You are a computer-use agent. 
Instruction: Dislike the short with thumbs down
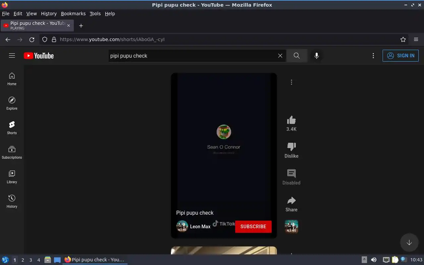click(x=291, y=146)
